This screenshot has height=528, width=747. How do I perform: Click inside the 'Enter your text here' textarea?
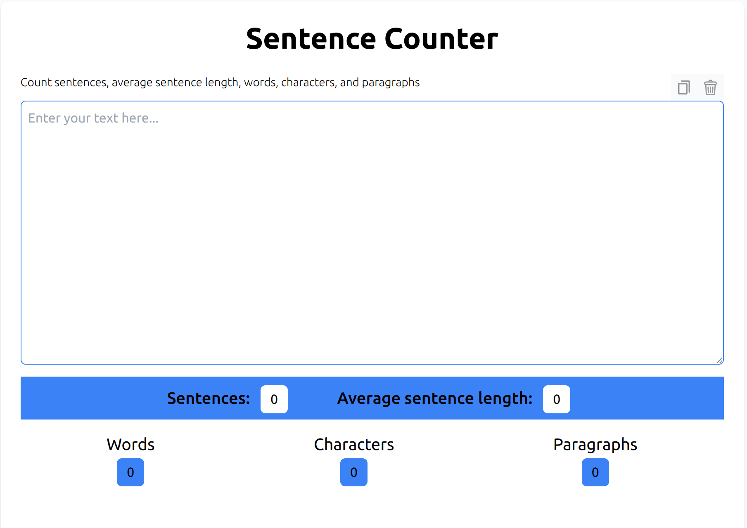pyautogui.click(x=372, y=206)
